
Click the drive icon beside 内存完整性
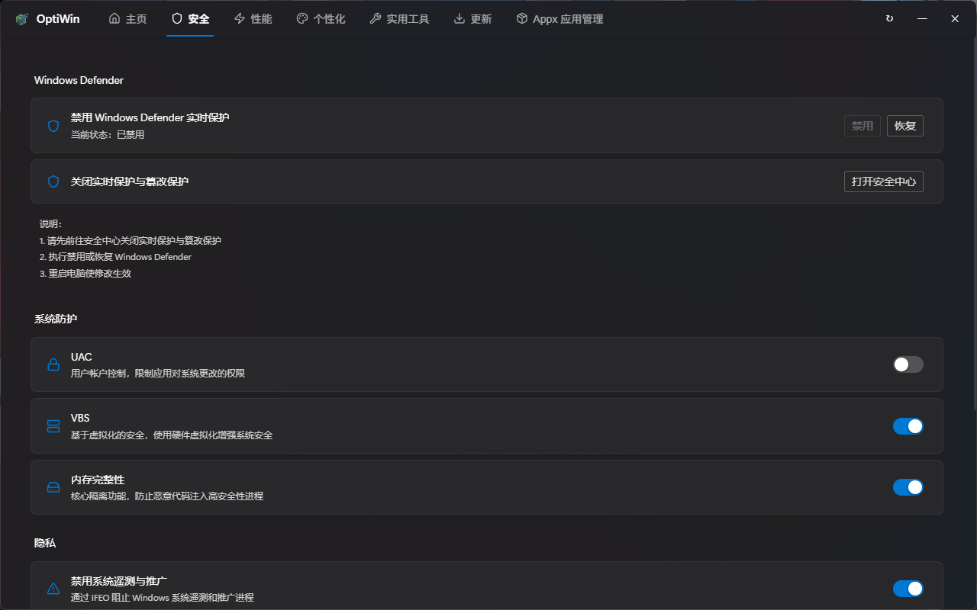click(53, 487)
